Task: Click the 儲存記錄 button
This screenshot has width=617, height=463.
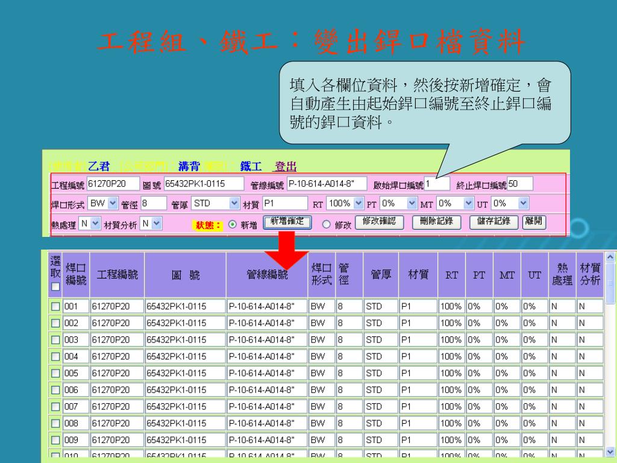Action: pos(493,222)
